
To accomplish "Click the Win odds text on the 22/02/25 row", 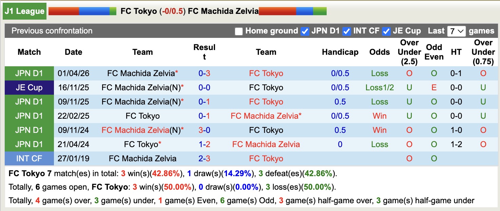I will pos(379,116).
